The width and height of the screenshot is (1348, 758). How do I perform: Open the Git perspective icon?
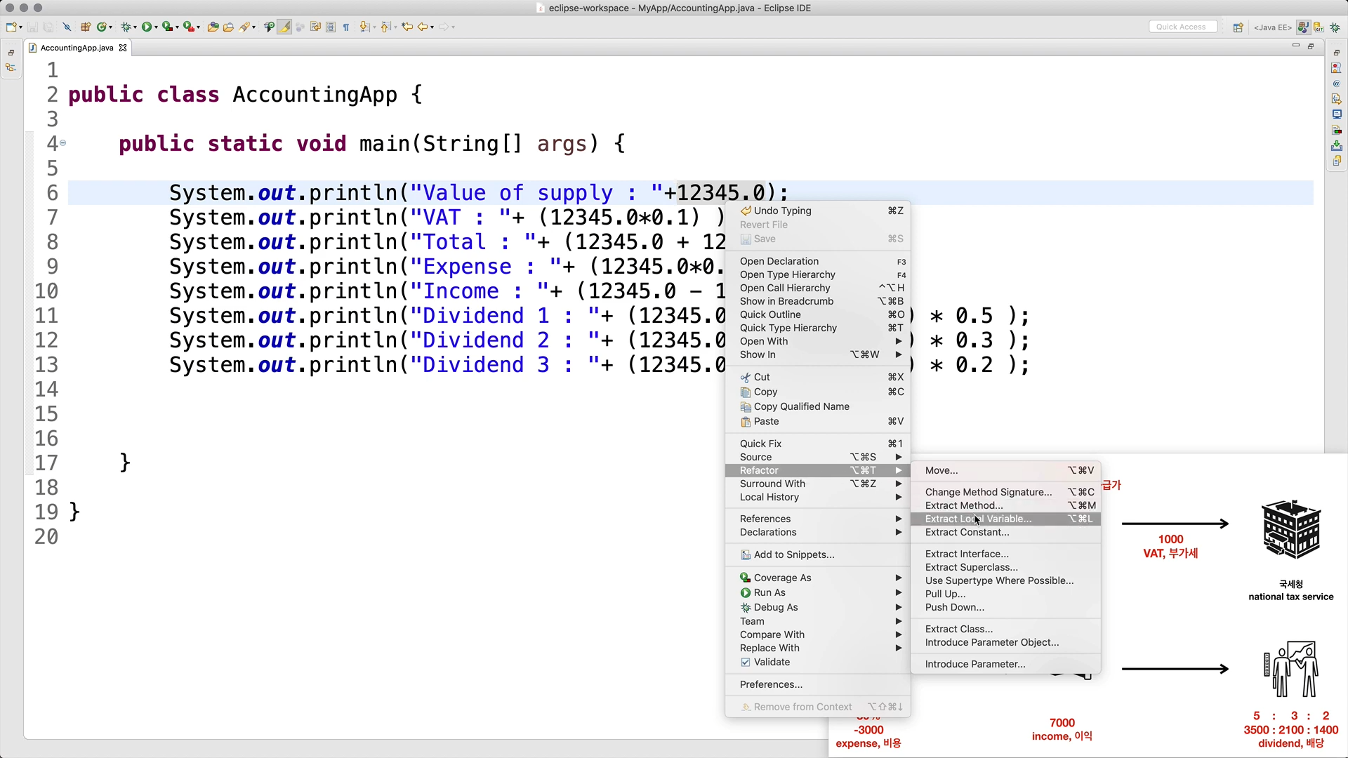click(x=1319, y=27)
